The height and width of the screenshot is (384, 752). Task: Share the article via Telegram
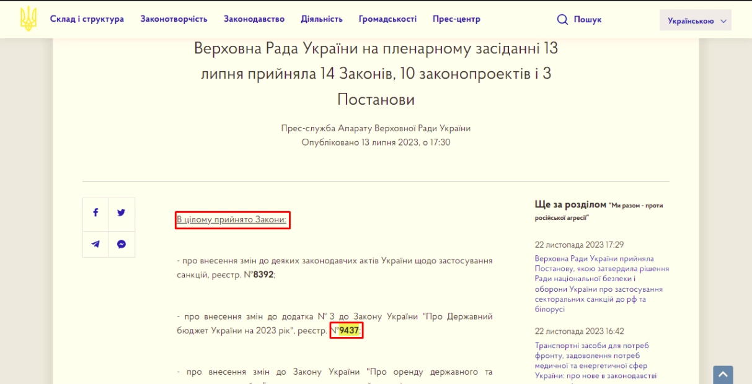click(95, 244)
